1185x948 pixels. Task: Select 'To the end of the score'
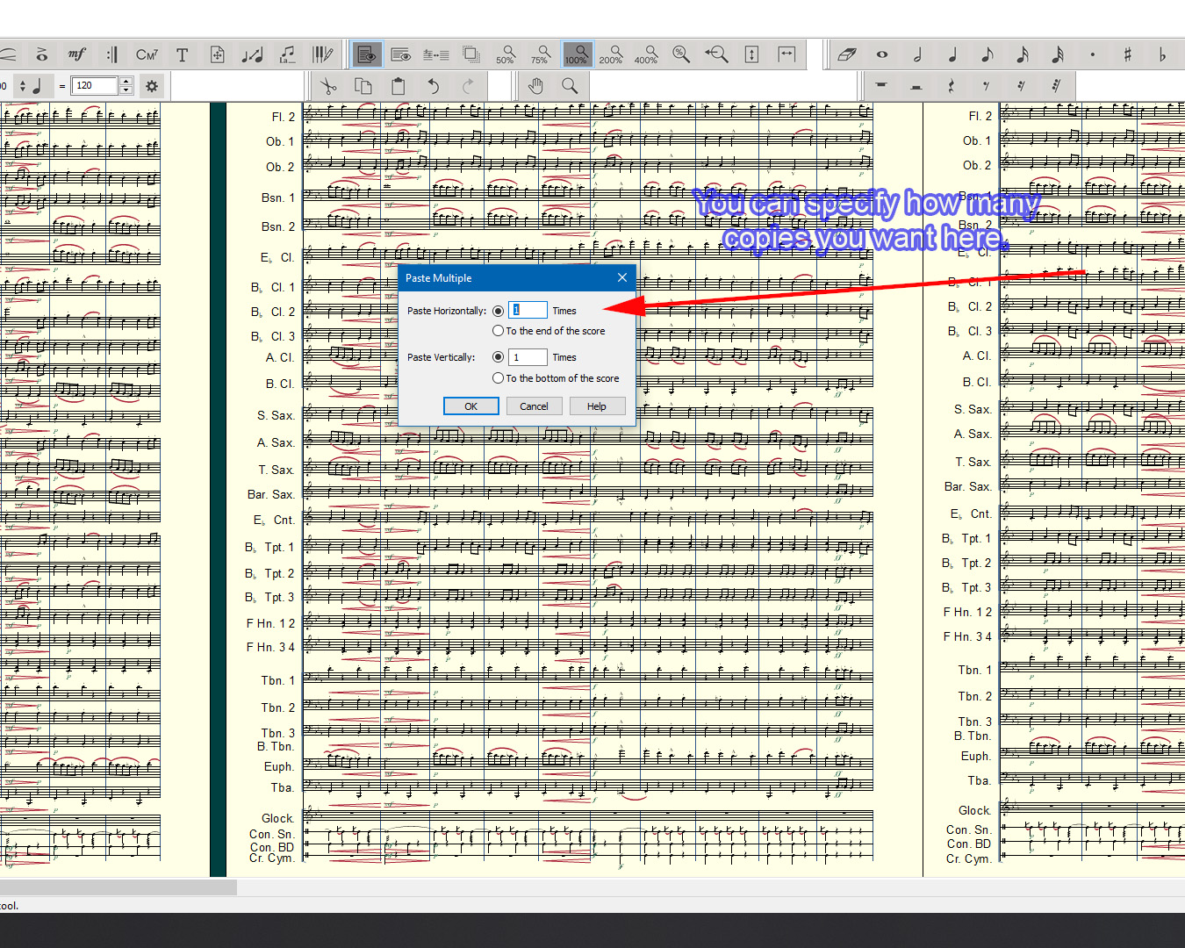point(499,331)
